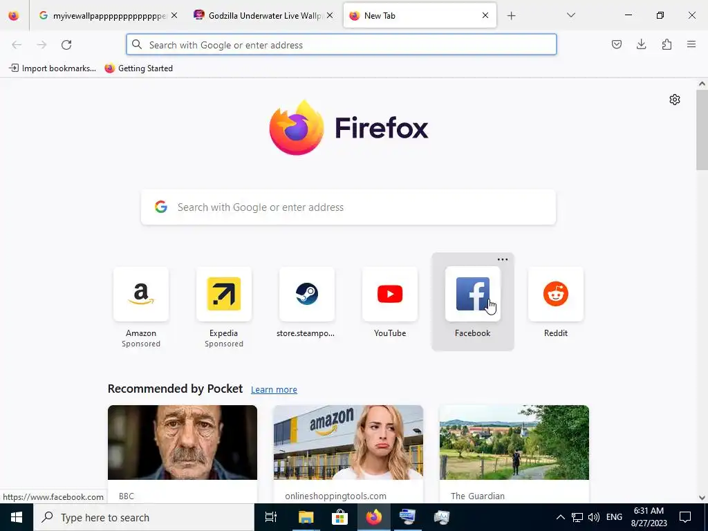Open the notification center icon
The width and height of the screenshot is (708, 531).
685,517
